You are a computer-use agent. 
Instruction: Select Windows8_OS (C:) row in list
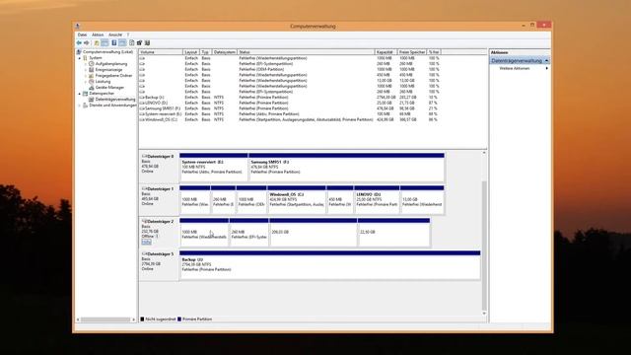(x=289, y=120)
